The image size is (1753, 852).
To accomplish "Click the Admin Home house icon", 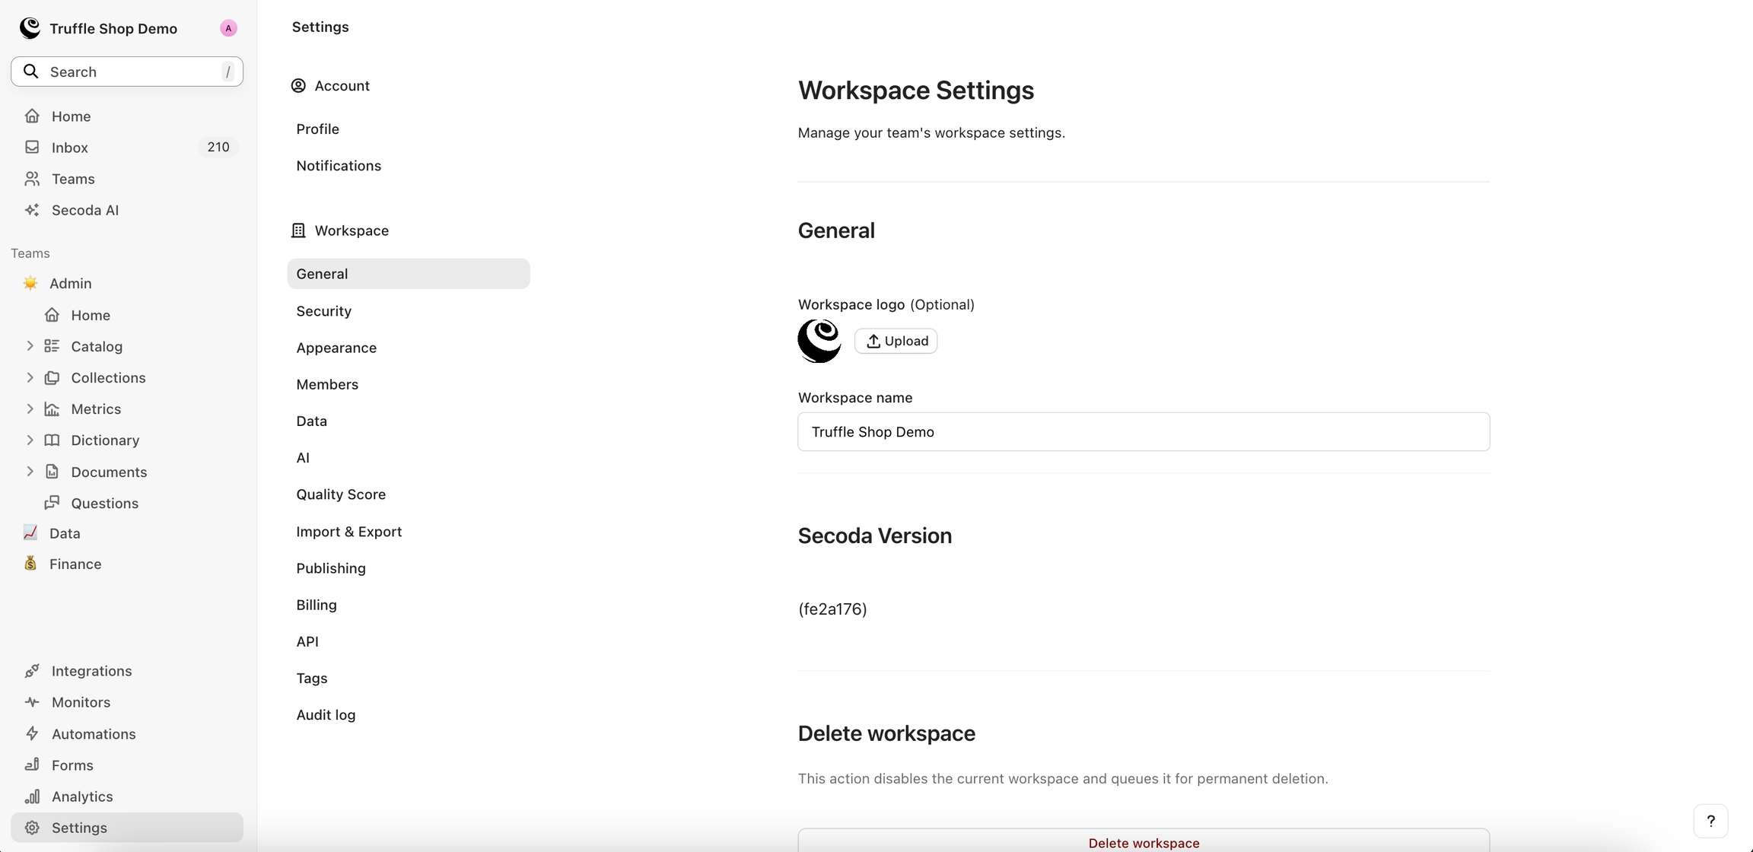I will pos(52,315).
